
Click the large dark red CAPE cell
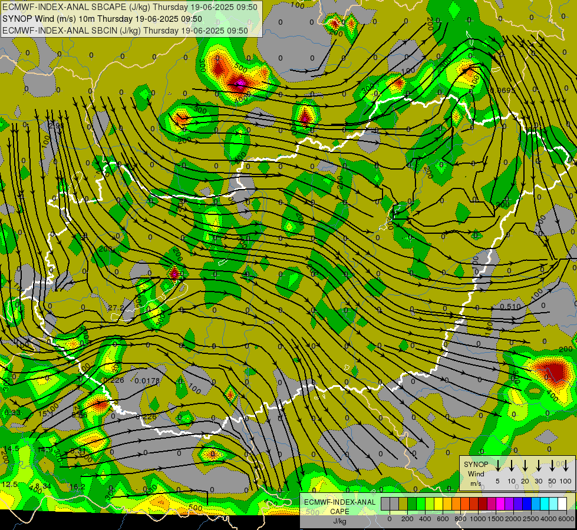coord(554,371)
